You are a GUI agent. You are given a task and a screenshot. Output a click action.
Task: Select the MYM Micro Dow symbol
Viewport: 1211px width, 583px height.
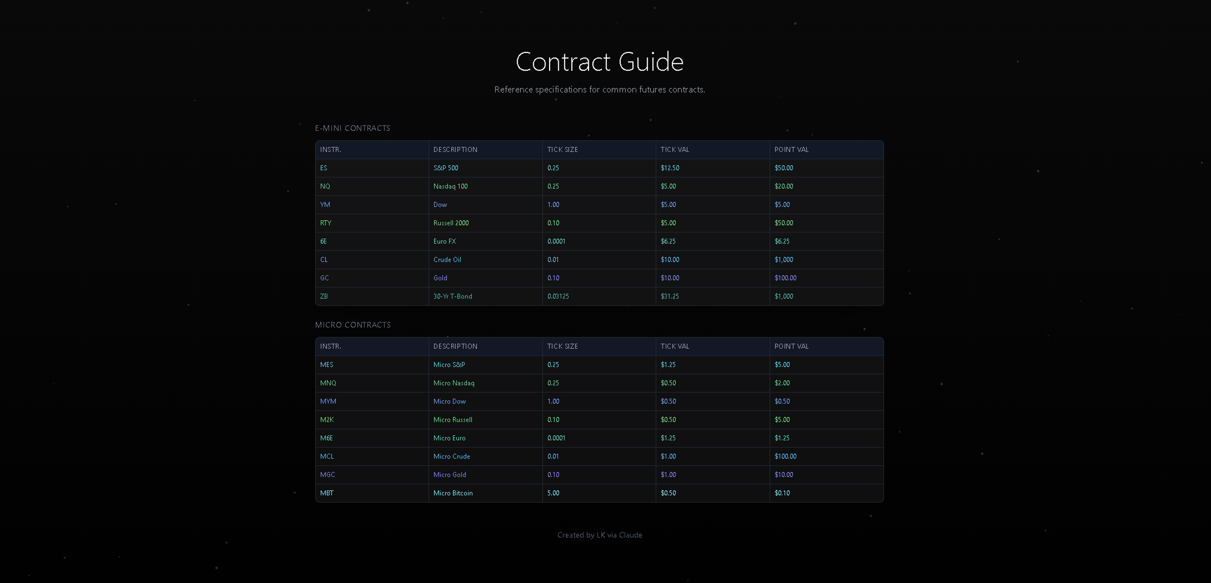(x=328, y=402)
